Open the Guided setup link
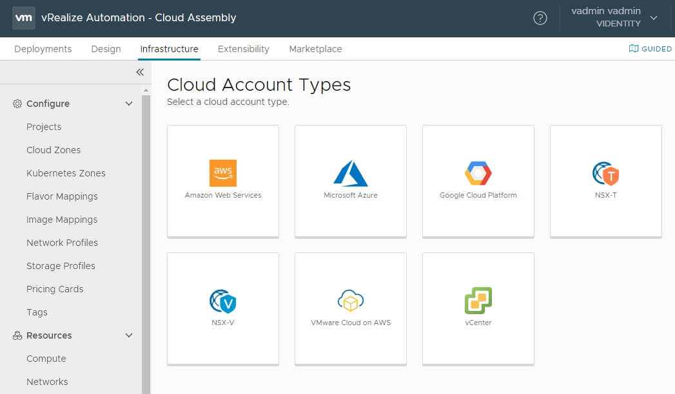 click(651, 49)
